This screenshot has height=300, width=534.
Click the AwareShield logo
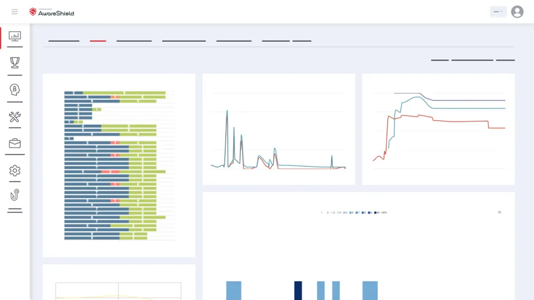[x=52, y=12]
